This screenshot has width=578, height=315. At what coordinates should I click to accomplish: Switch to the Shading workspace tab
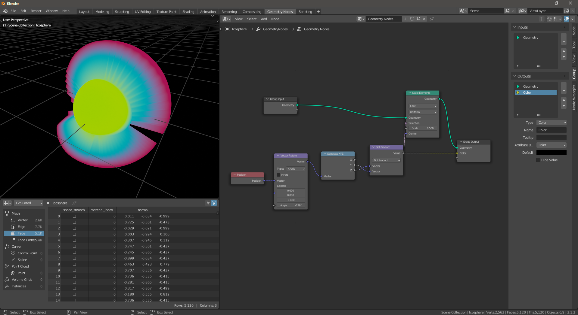(x=188, y=12)
